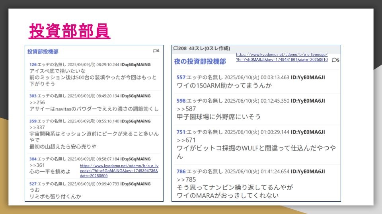Click post number 527
382x214 pixels.
coord(33,184)
